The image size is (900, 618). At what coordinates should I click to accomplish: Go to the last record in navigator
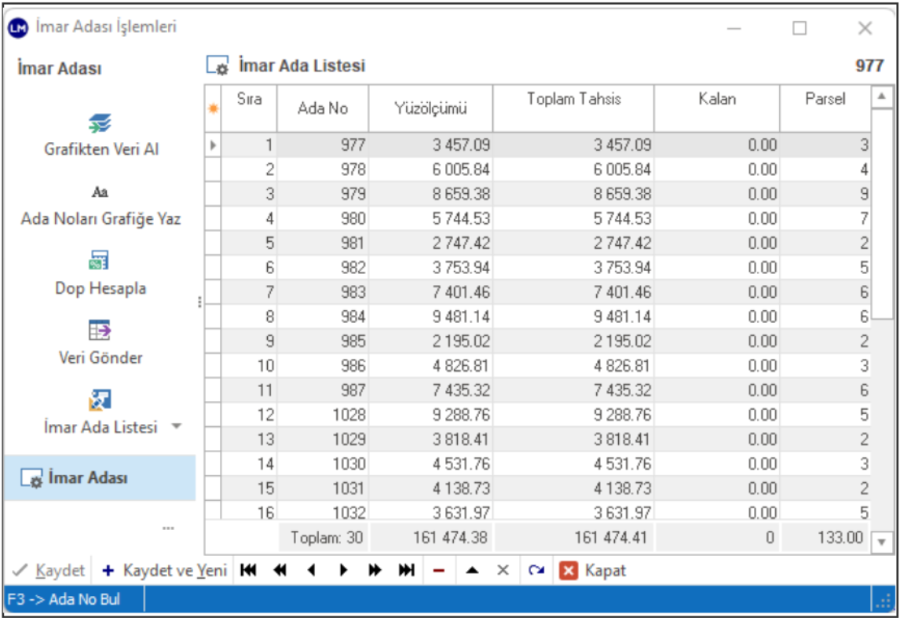coord(406,571)
